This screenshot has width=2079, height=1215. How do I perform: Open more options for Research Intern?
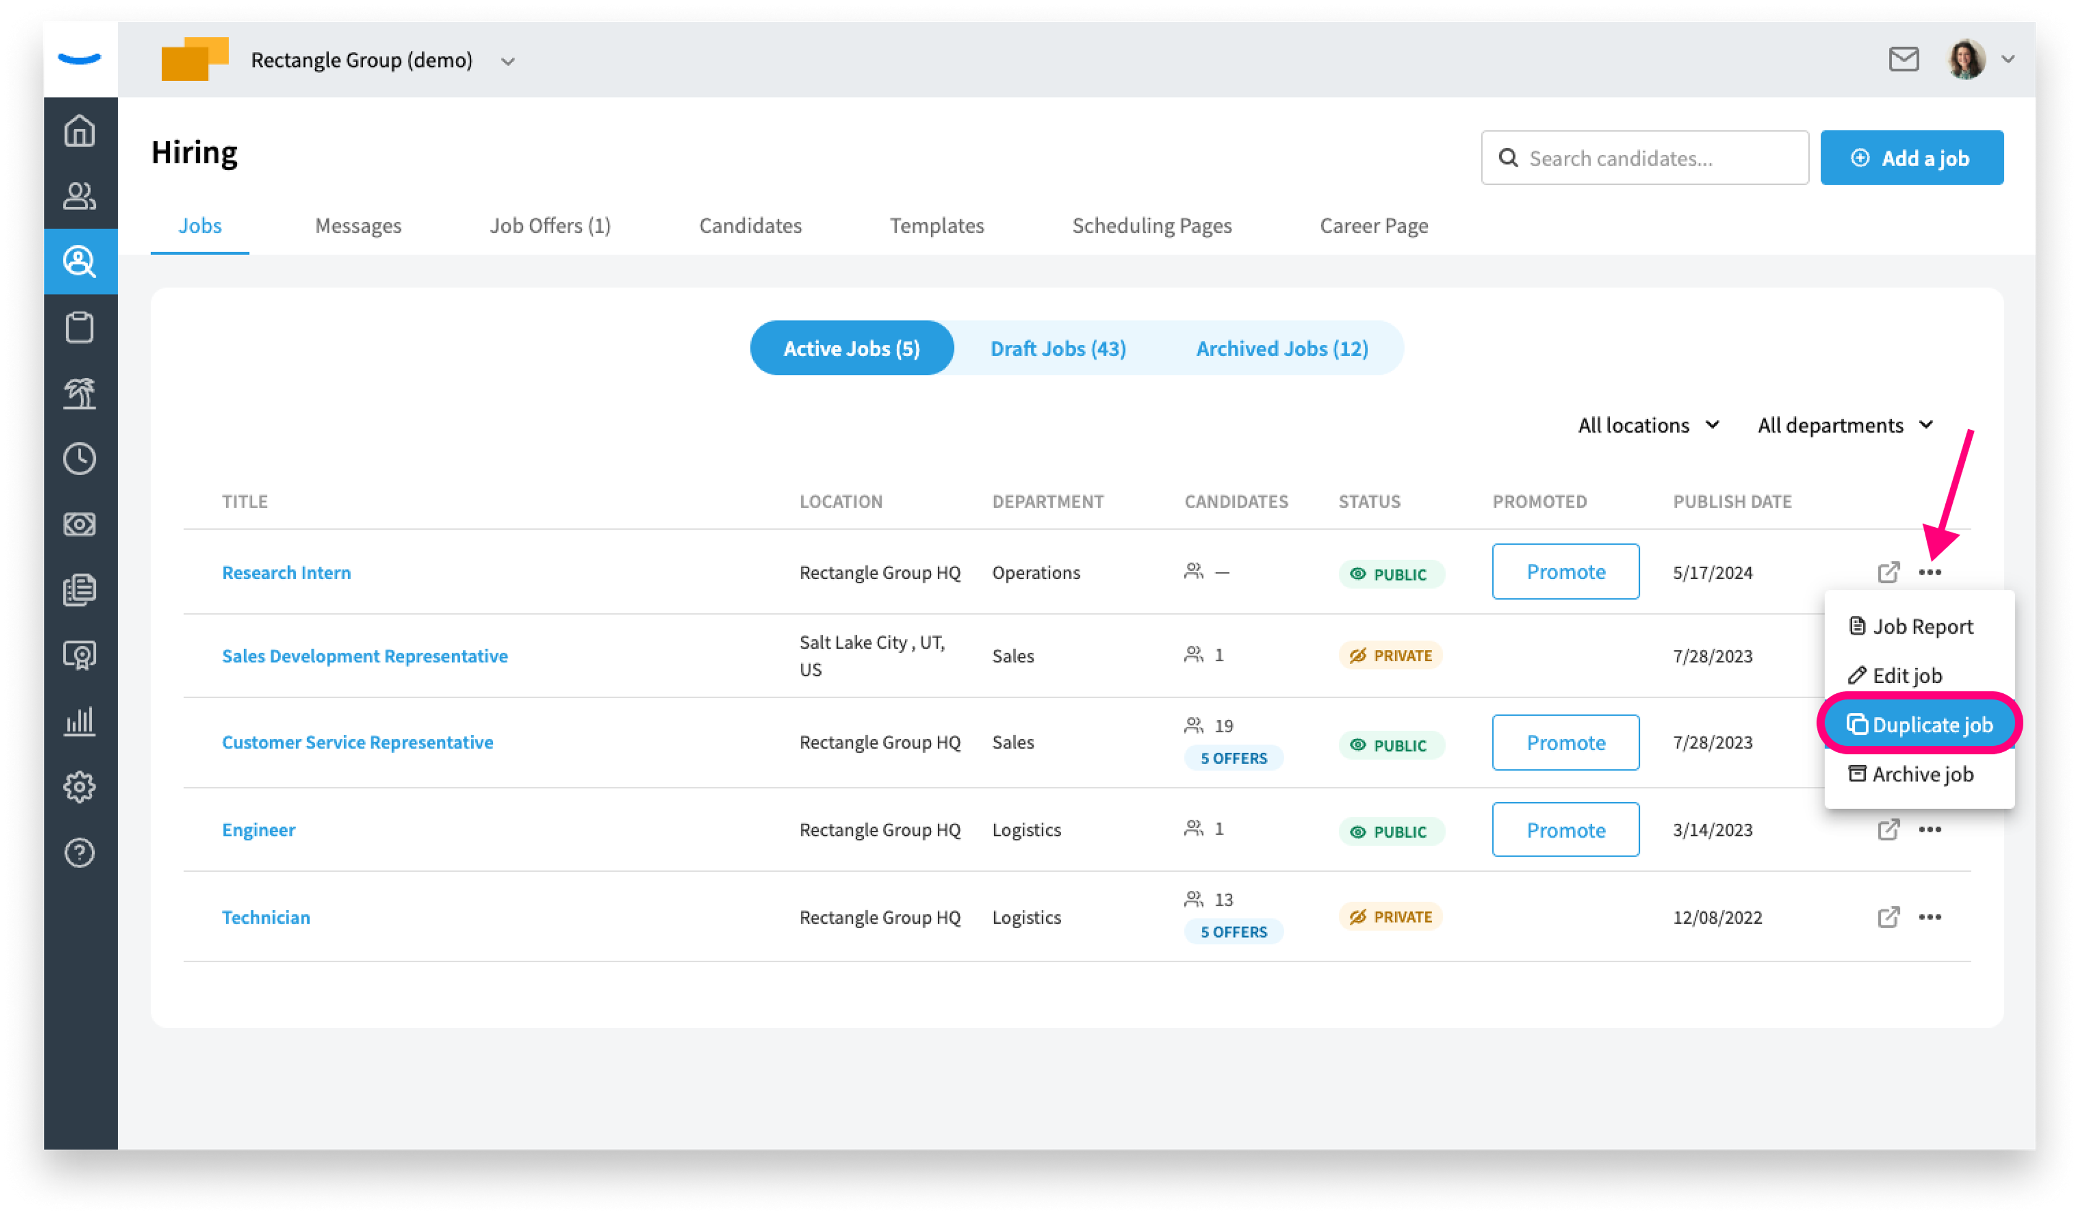(1929, 573)
